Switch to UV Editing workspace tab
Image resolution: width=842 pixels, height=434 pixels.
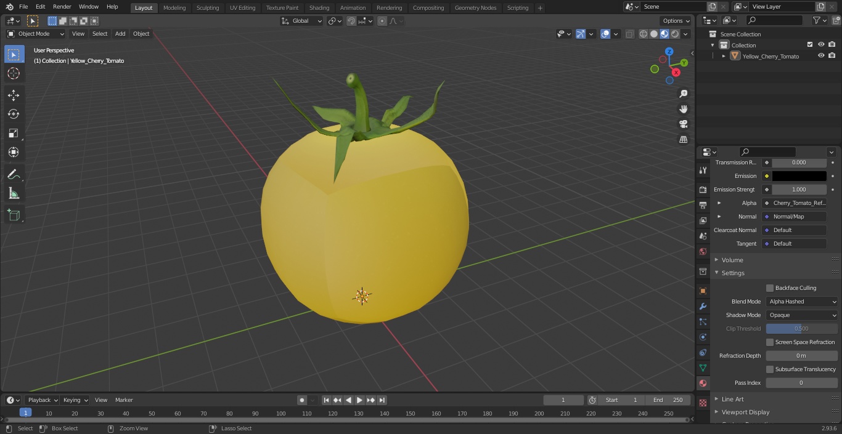click(x=242, y=8)
